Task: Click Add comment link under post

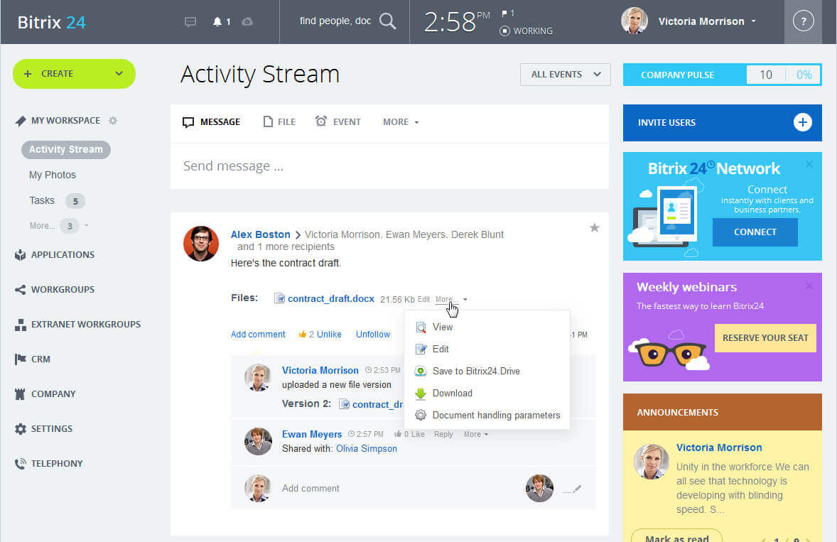Action: point(258,335)
